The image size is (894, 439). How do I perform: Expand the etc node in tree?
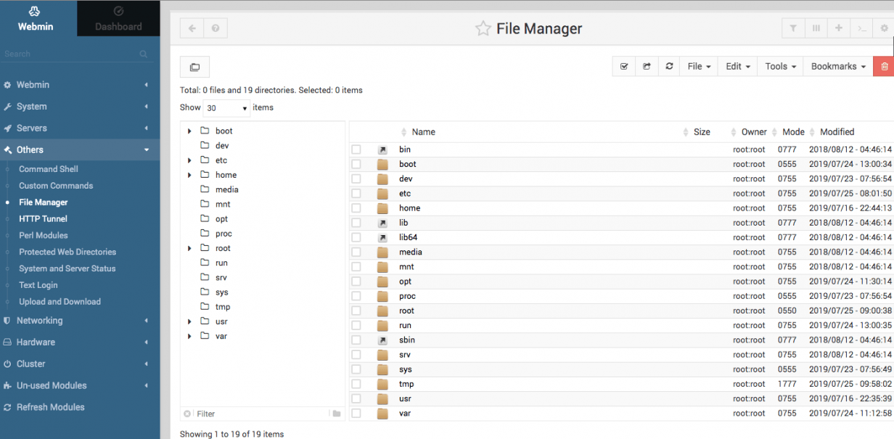(189, 160)
